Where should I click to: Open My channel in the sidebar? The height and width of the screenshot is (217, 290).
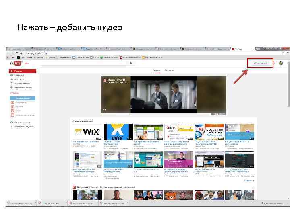point(19,75)
